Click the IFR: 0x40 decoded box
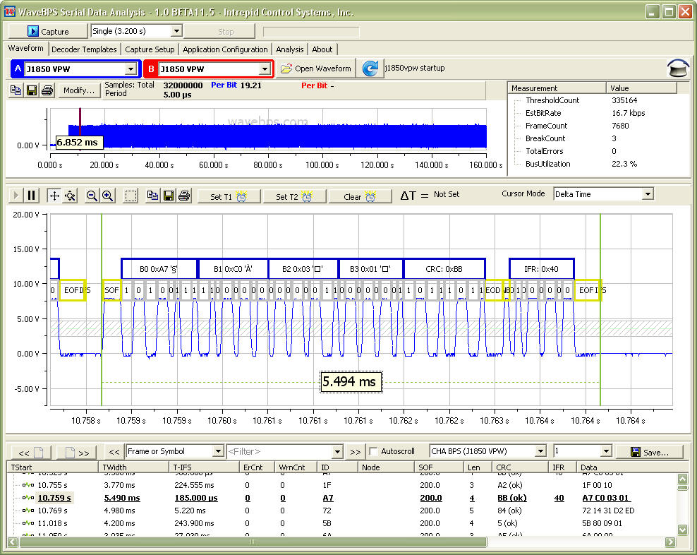This screenshot has height=555, width=697. [541, 269]
